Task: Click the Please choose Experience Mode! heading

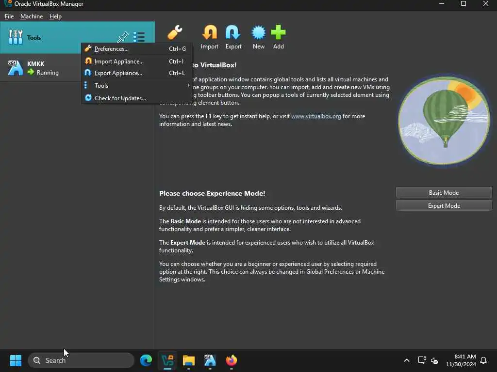Action: tap(212, 193)
